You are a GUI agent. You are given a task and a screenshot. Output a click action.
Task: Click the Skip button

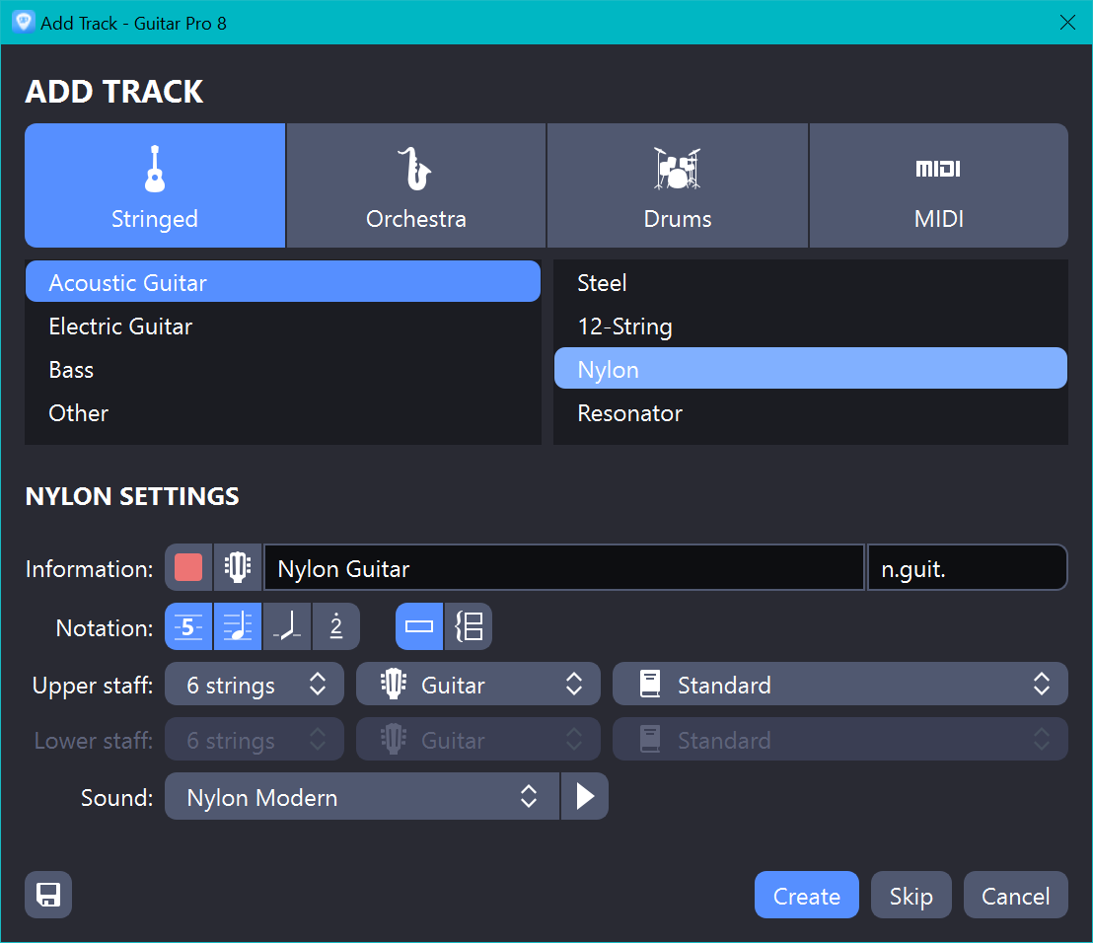point(911,896)
